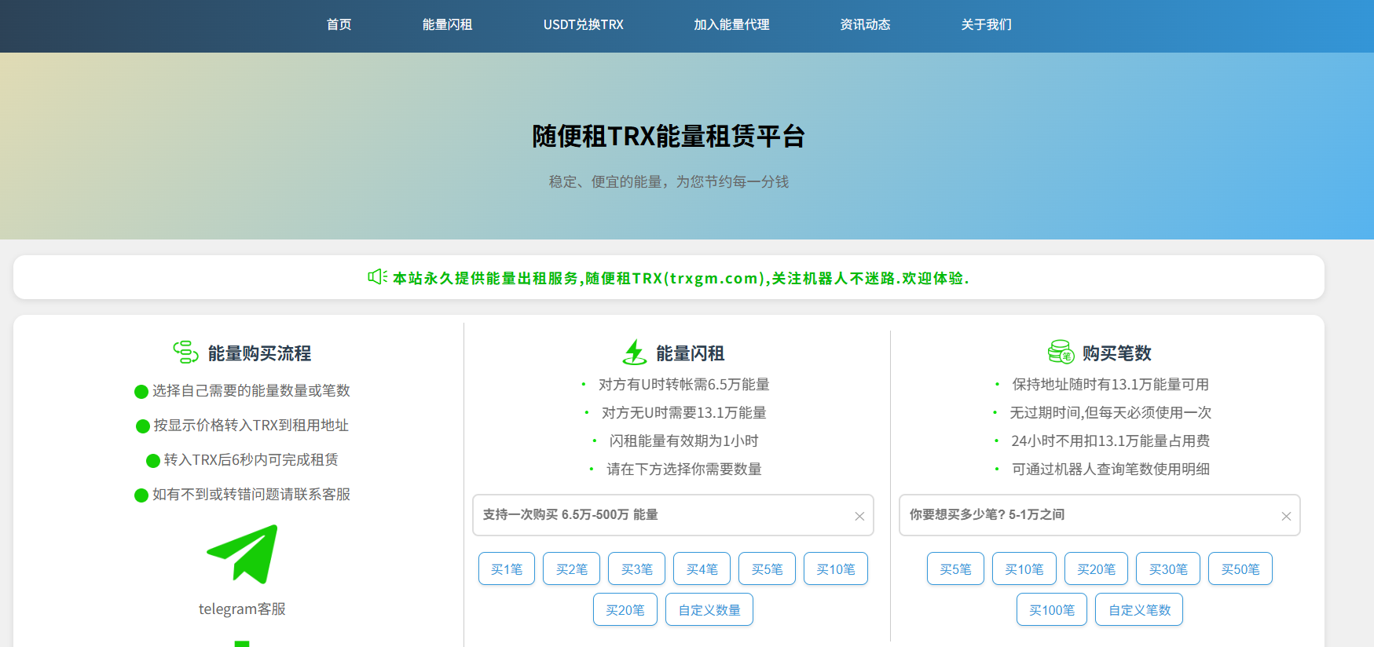Click the coins icon beside 购买笔数
This screenshot has width=1374, height=647.
1061,352
